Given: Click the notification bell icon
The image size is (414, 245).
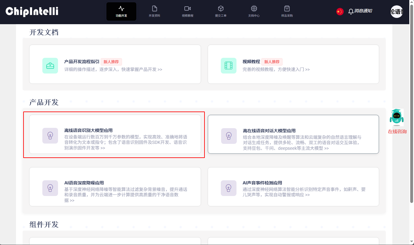Looking at the screenshot, I should (x=351, y=12).
